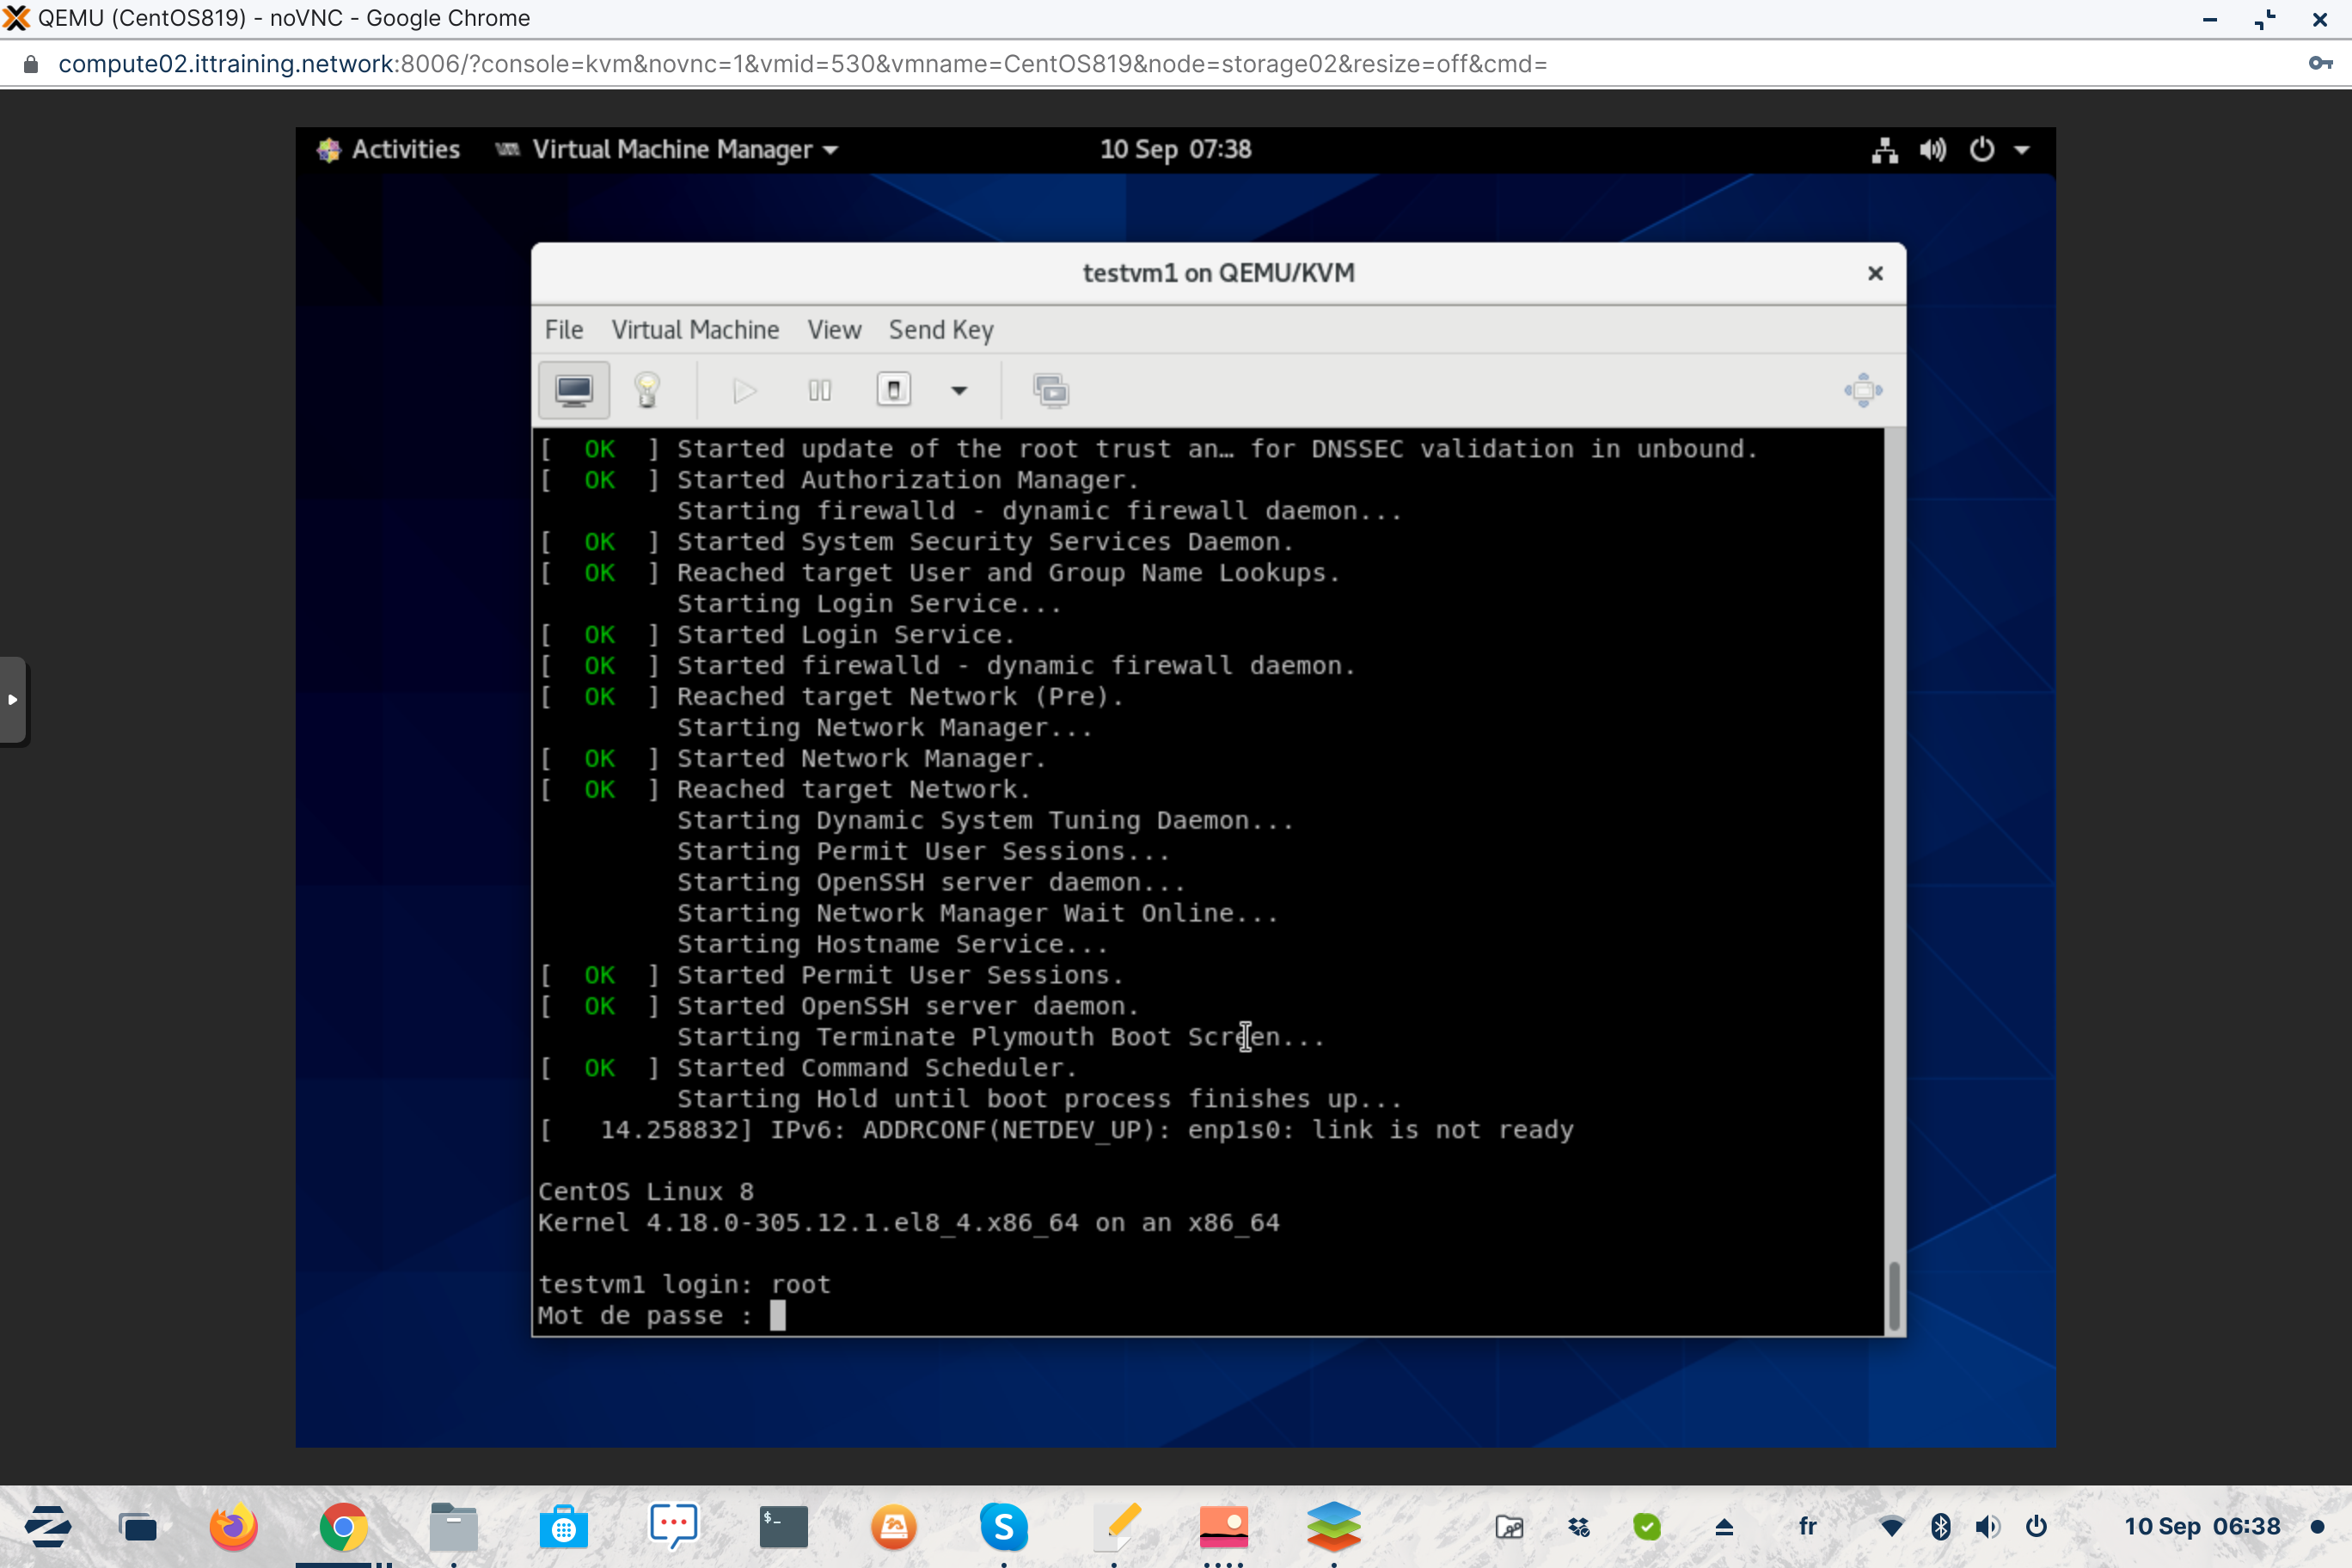
Task: Expand the shutdown options dropdown arrow
Action: [959, 390]
